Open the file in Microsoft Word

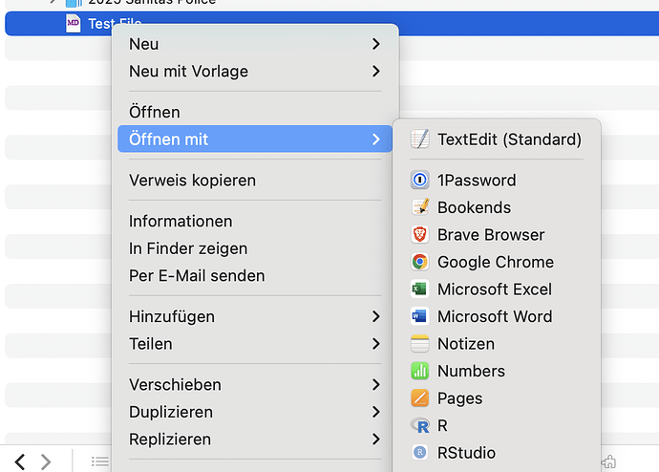[494, 316]
